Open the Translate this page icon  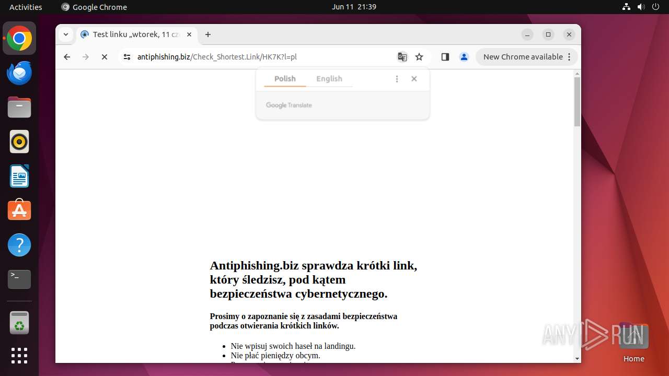coord(402,57)
